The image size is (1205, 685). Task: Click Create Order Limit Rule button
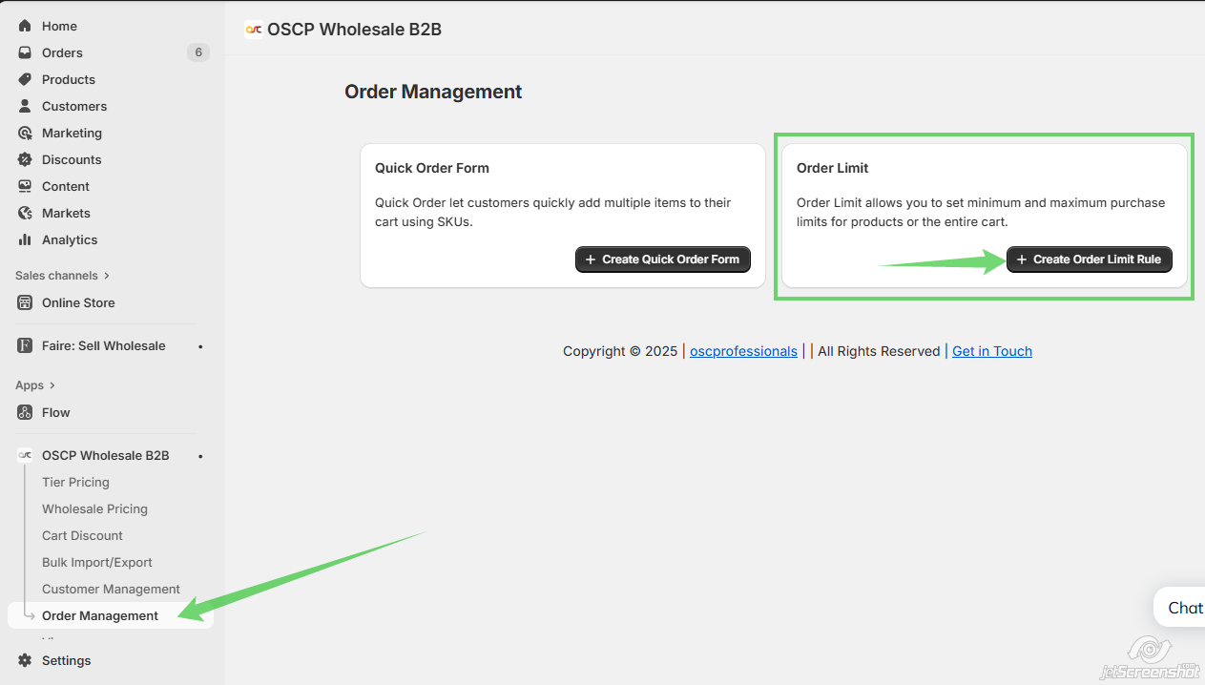coord(1089,259)
